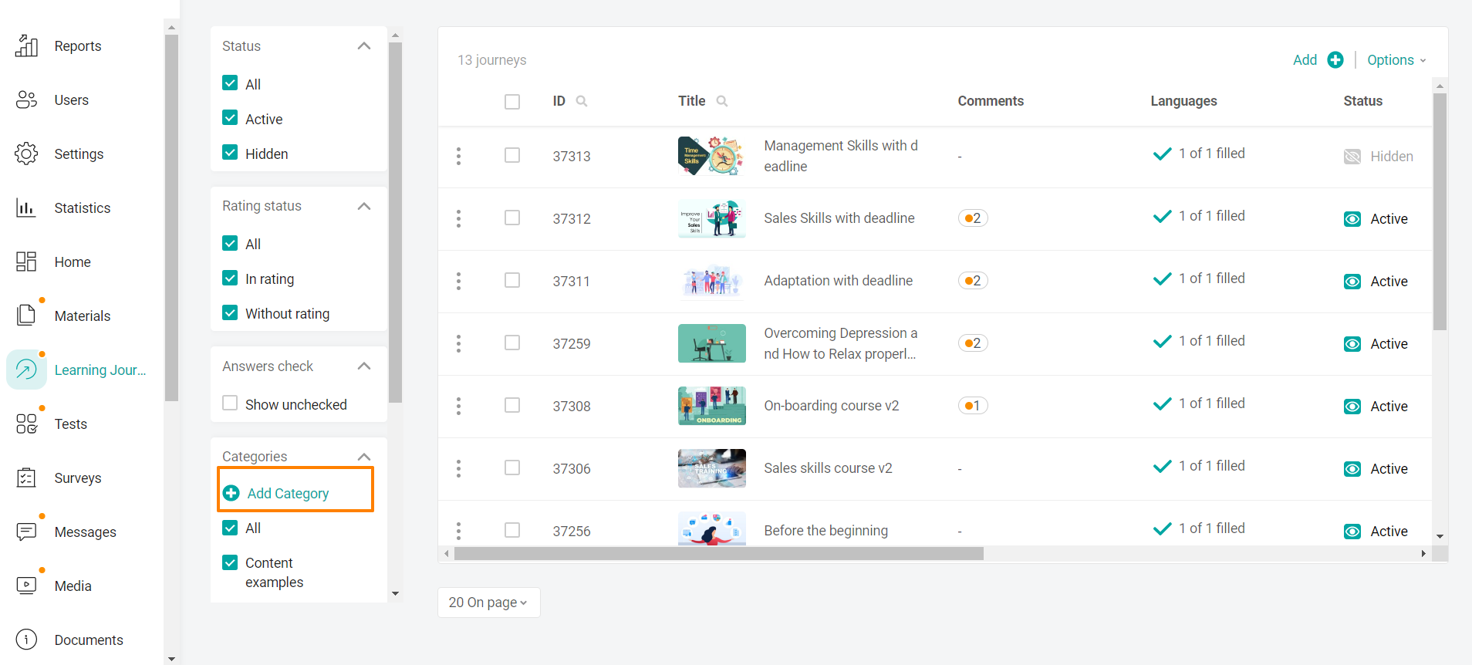Open On-boarding course v2 journey title

(x=832, y=406)
